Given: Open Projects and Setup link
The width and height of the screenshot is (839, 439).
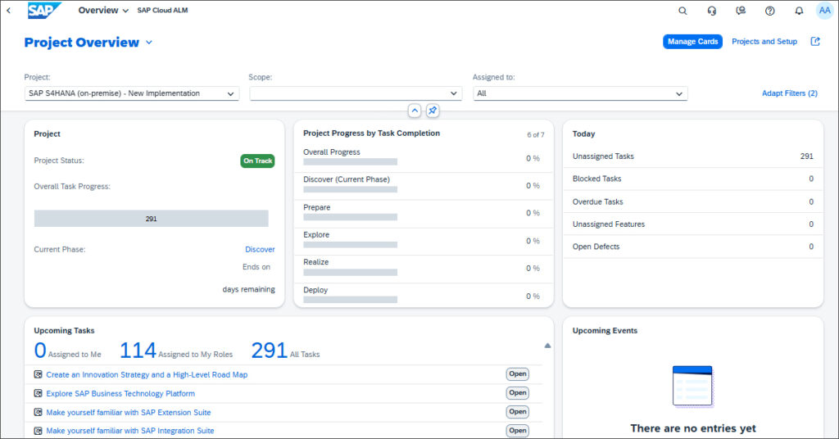Looking at the screenshot, I should point(764,42).
